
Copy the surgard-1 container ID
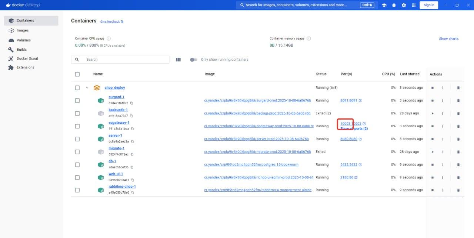click(131, 103)
